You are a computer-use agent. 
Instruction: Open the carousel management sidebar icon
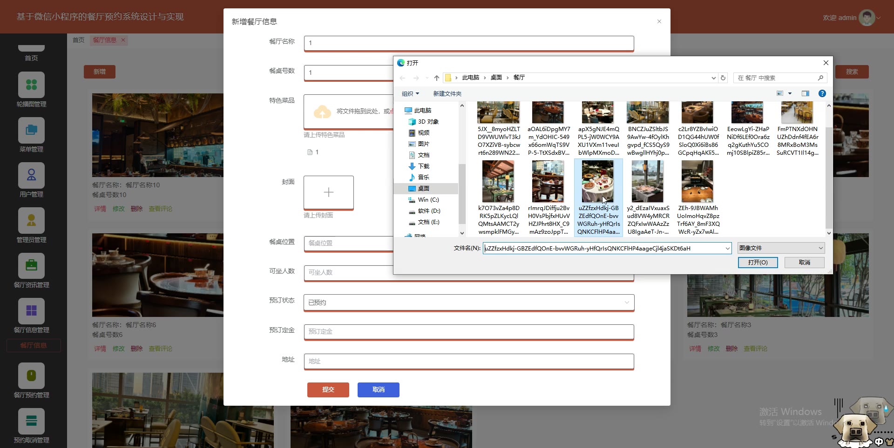pyautogui.click(x=31, y=85)
